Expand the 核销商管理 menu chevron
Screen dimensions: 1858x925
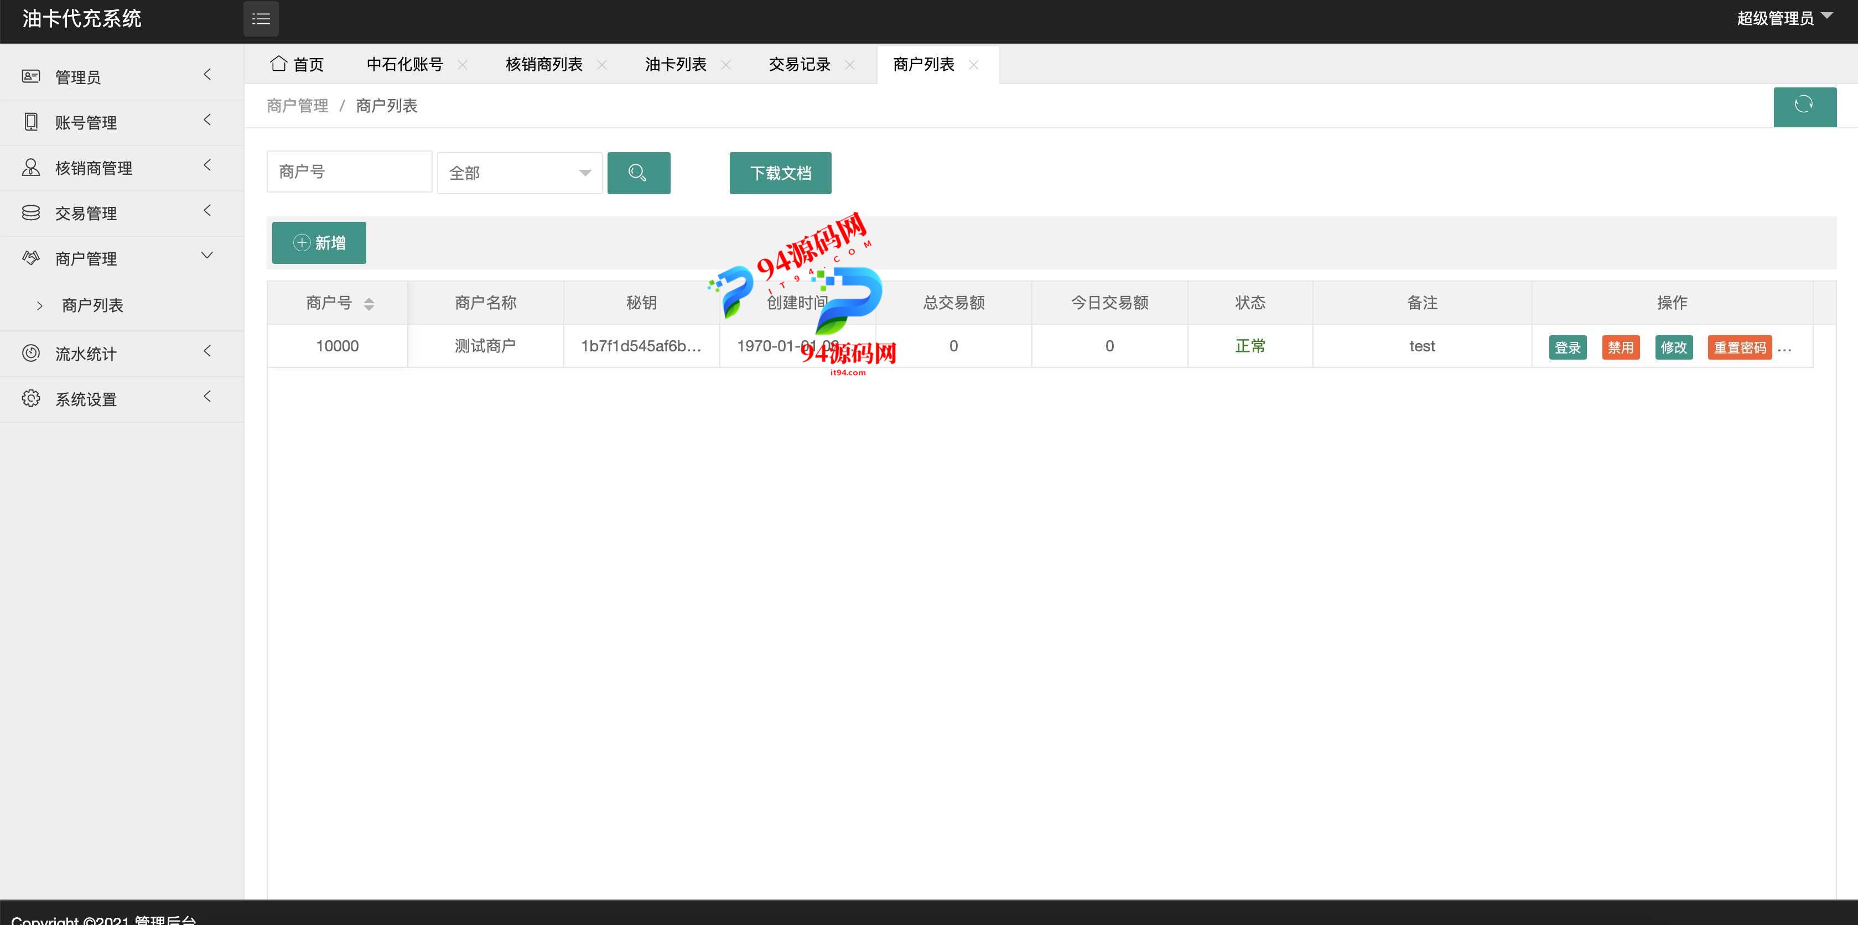pyautogui.click(x=207, y=165)
